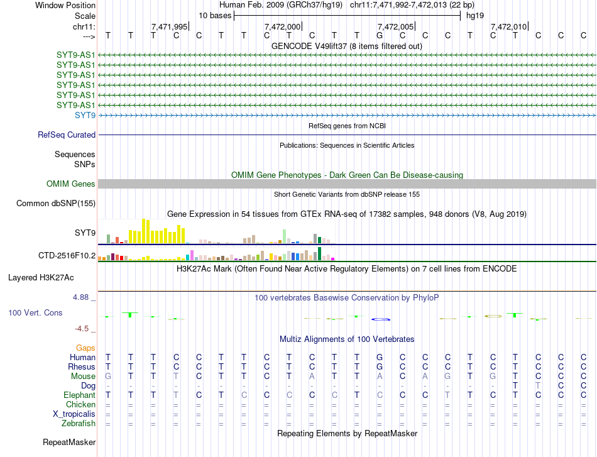The width and height of the screenshot is (597, 457).
Task: Click the X_tropicalis alignment row label
Action: [74, 414]
